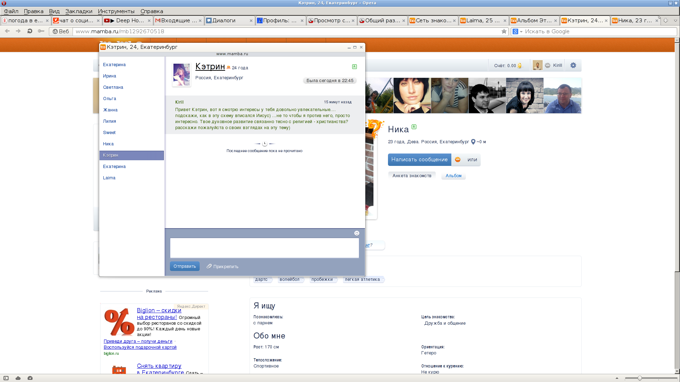Reload the page with the refresh icon
The image size is (680, 382).
30,31
